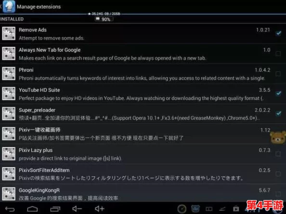
Task: Uncheck the YouTube HD Suite extension
Action: click(278, 94)
